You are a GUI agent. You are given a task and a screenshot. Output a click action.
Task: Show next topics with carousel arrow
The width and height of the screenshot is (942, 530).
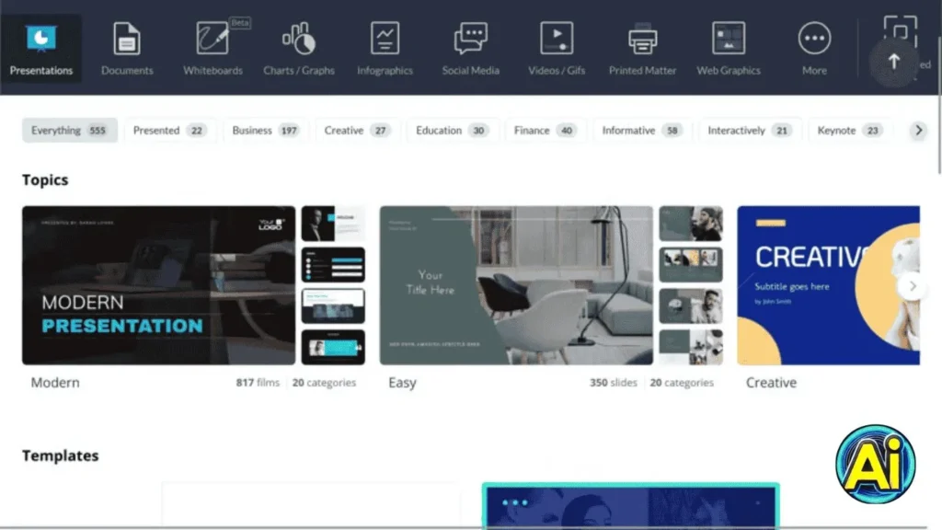pyautogui.click(x=913, y=286)
